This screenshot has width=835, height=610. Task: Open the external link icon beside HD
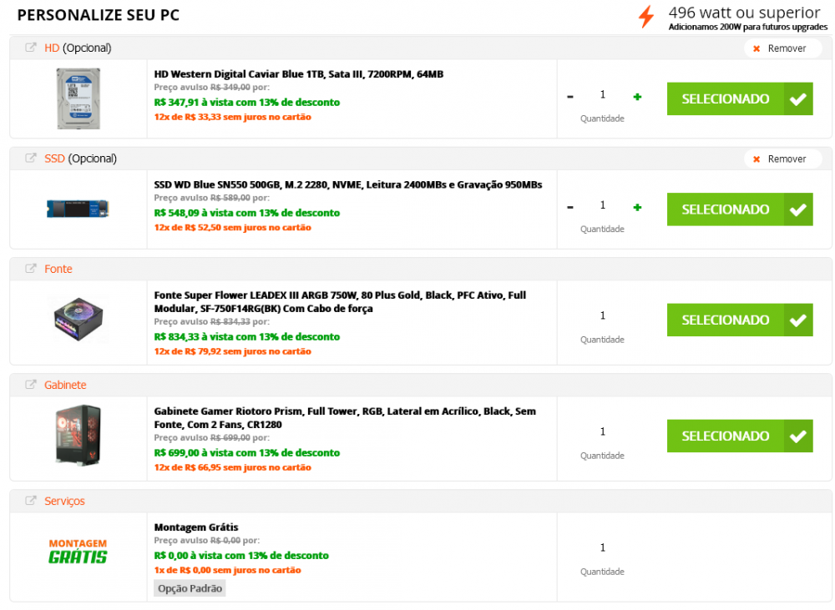31,48
